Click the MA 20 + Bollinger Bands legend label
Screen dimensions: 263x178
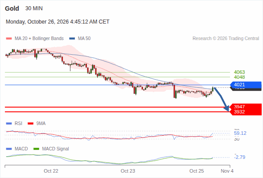click(x=39, y=39)
